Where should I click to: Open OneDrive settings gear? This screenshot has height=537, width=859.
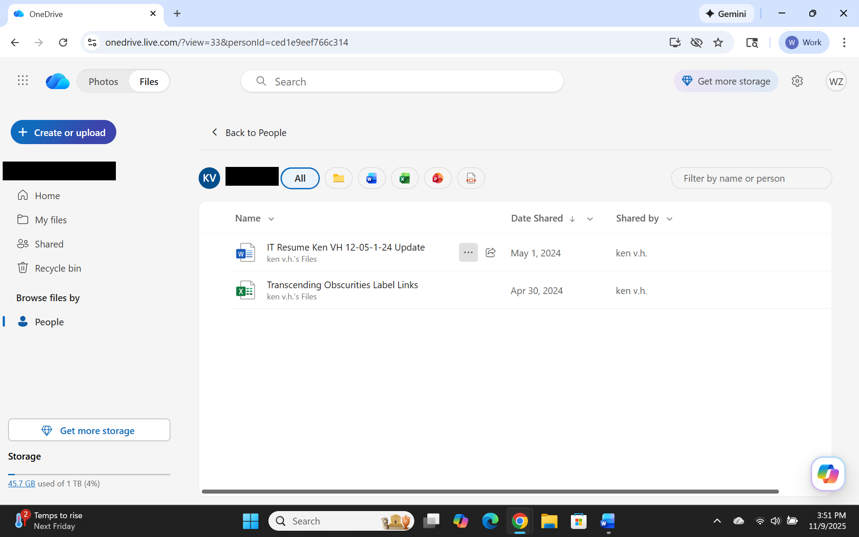[797, 81]
